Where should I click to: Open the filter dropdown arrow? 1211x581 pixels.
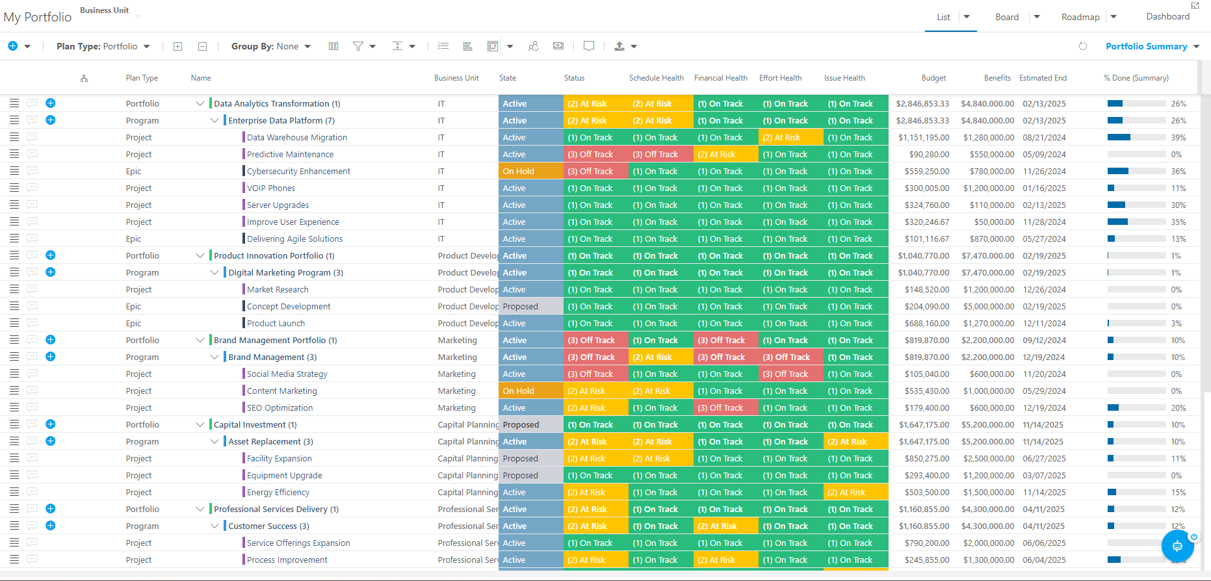pos(372,47)
